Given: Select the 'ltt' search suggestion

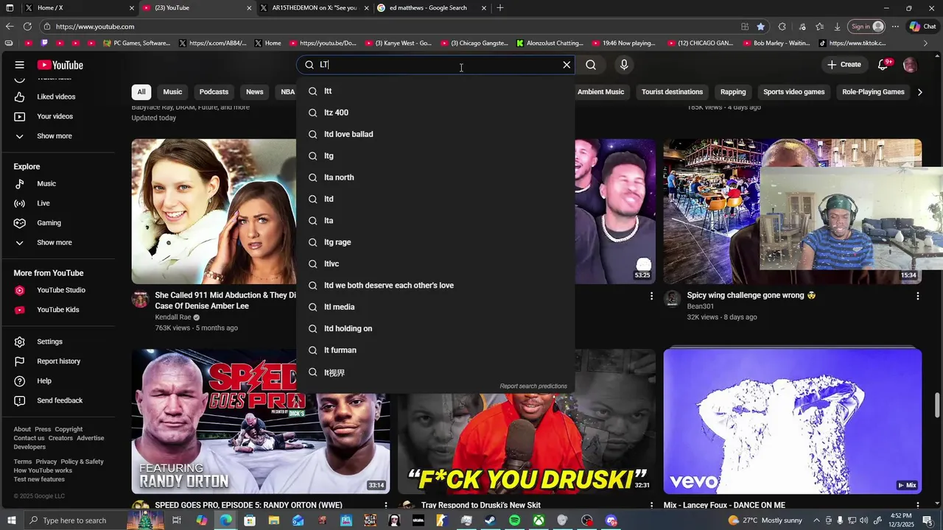Looking at the screenshot, I should click(435, 91).
